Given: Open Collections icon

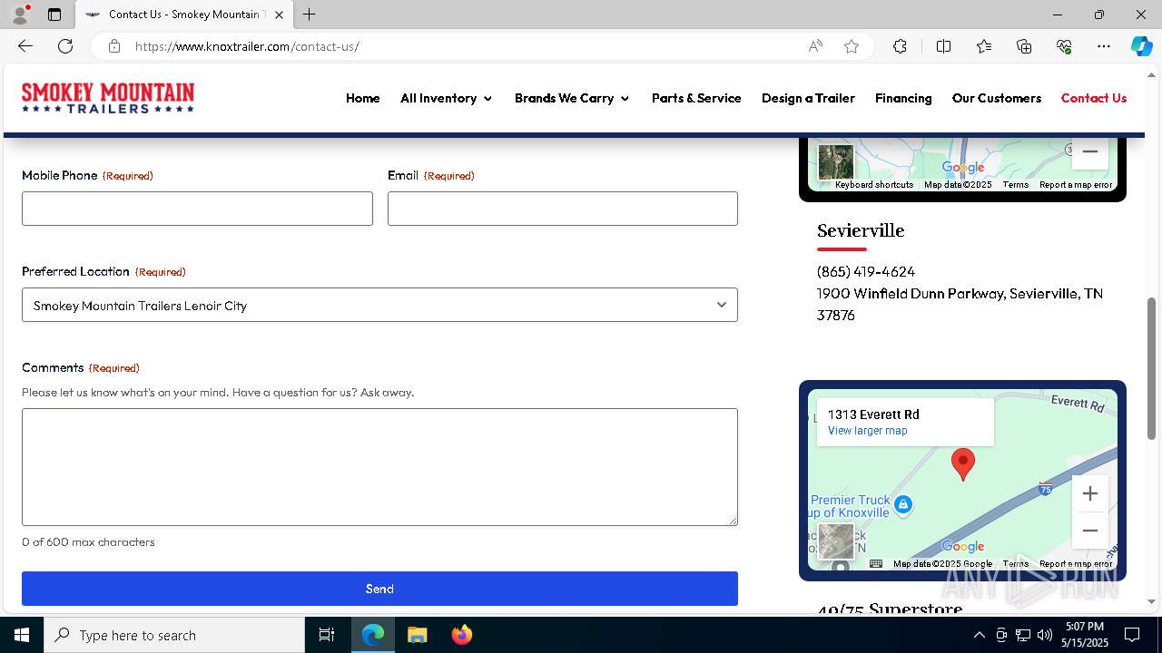Looking at the screenshot, I should coord(1024,46).
